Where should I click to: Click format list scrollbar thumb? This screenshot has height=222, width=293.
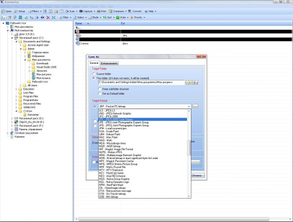point(189,148)
